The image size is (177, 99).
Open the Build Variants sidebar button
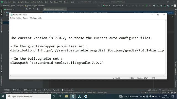coord(1,81)
